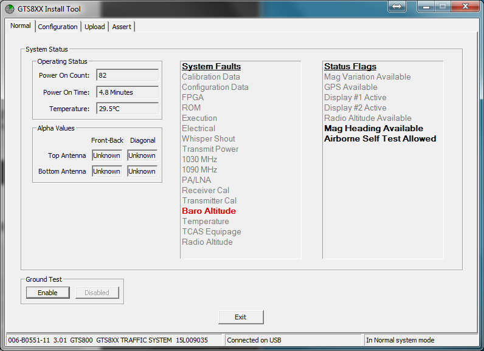
Task: Click the ROM fault entry
Action: pos(192,108)
